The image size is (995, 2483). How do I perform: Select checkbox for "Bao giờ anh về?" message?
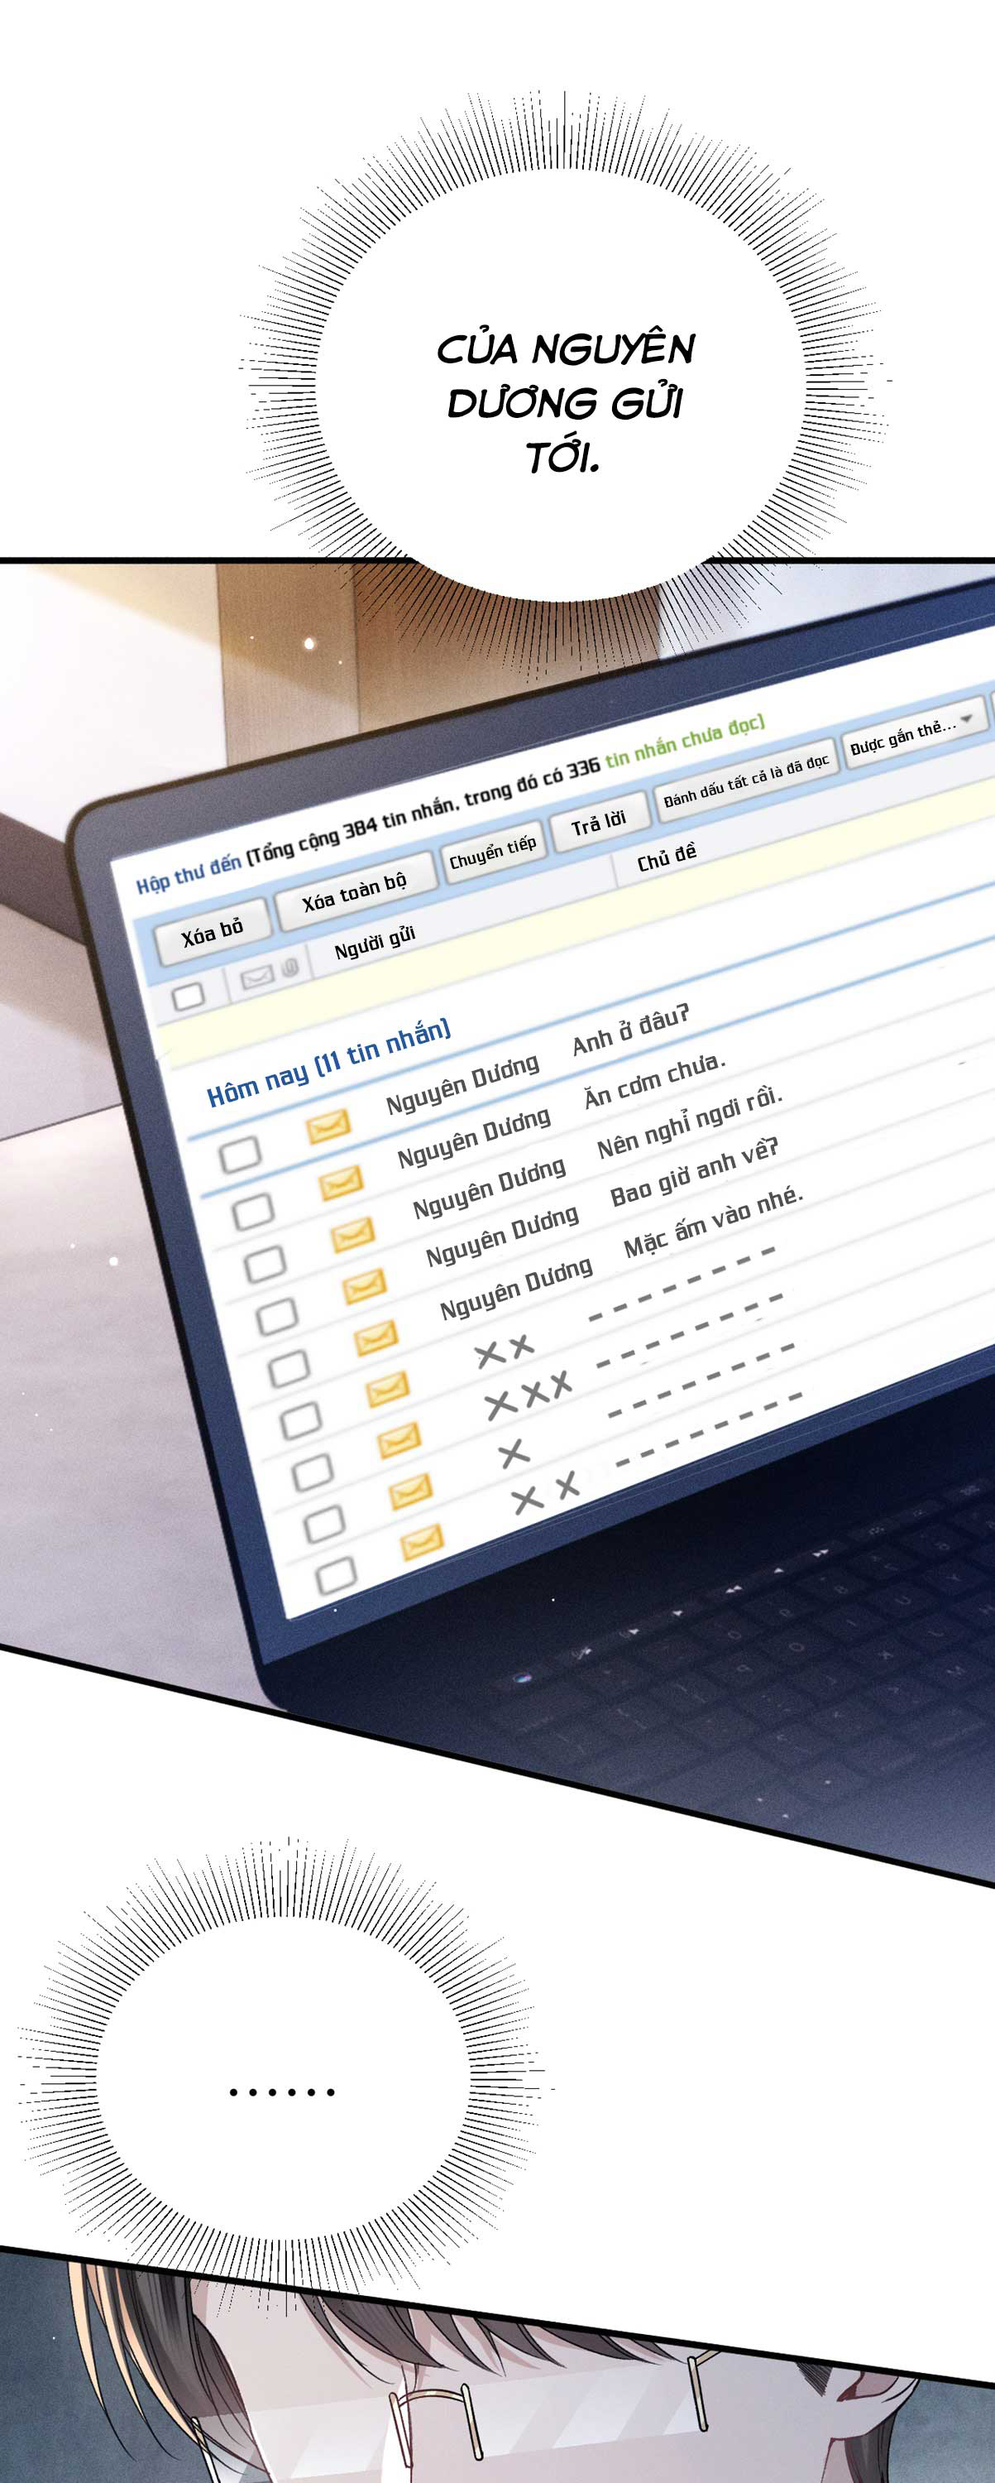click(277, 1315)
